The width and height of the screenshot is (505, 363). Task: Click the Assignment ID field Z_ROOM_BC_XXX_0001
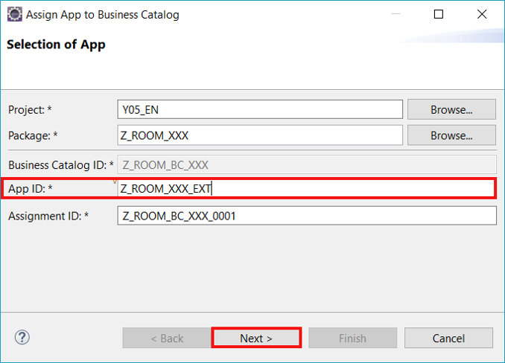point(307,216)
